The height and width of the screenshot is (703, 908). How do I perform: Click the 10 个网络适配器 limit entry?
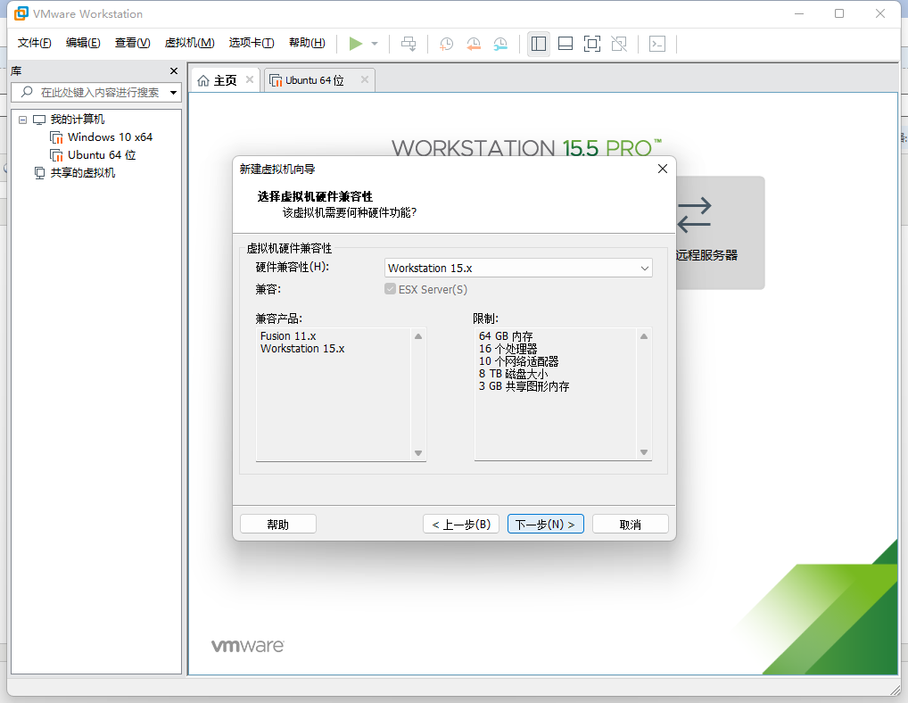pos(518,361)
